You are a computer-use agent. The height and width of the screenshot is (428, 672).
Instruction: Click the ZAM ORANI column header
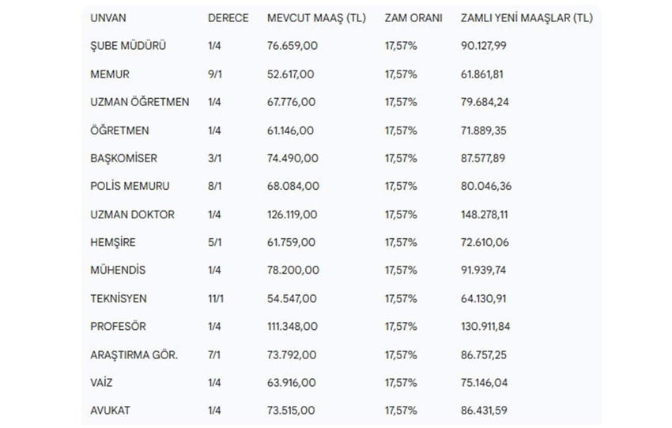pos(413,18)
